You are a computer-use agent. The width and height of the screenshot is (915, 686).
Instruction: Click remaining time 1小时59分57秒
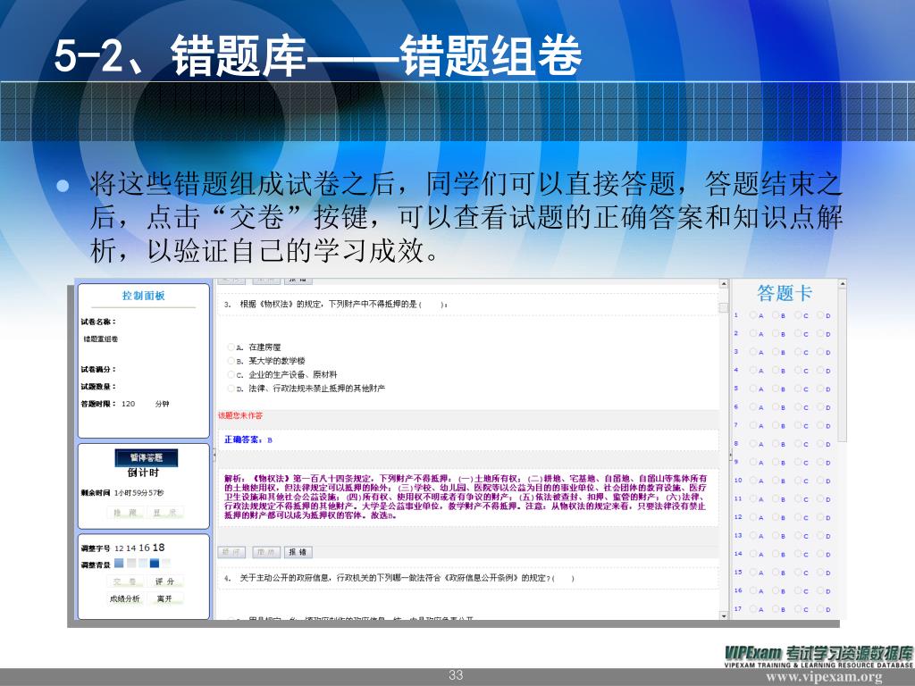(139, 493)
